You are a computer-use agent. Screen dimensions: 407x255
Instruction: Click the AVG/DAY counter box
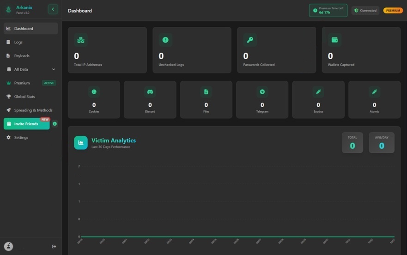[382, 143]
